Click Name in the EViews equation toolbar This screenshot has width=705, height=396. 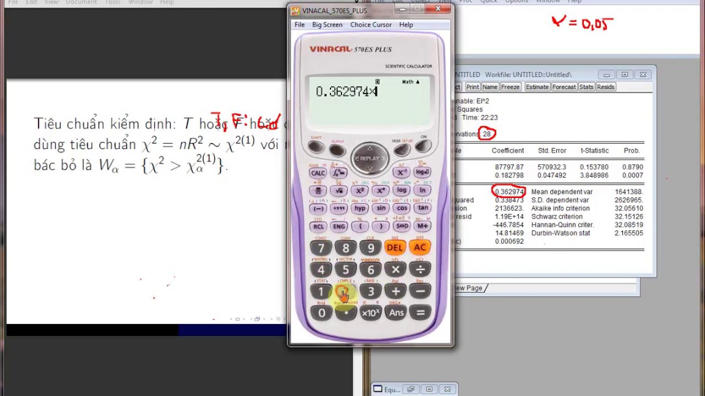click(490, 87)
